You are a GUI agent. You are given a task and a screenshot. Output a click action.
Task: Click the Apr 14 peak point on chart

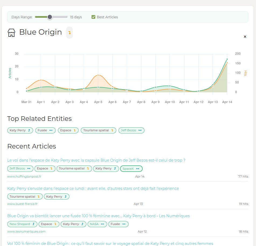227,59
